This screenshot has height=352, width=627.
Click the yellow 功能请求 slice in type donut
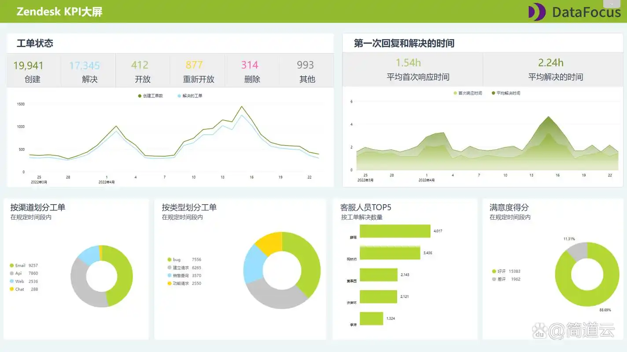coord(270,243)
